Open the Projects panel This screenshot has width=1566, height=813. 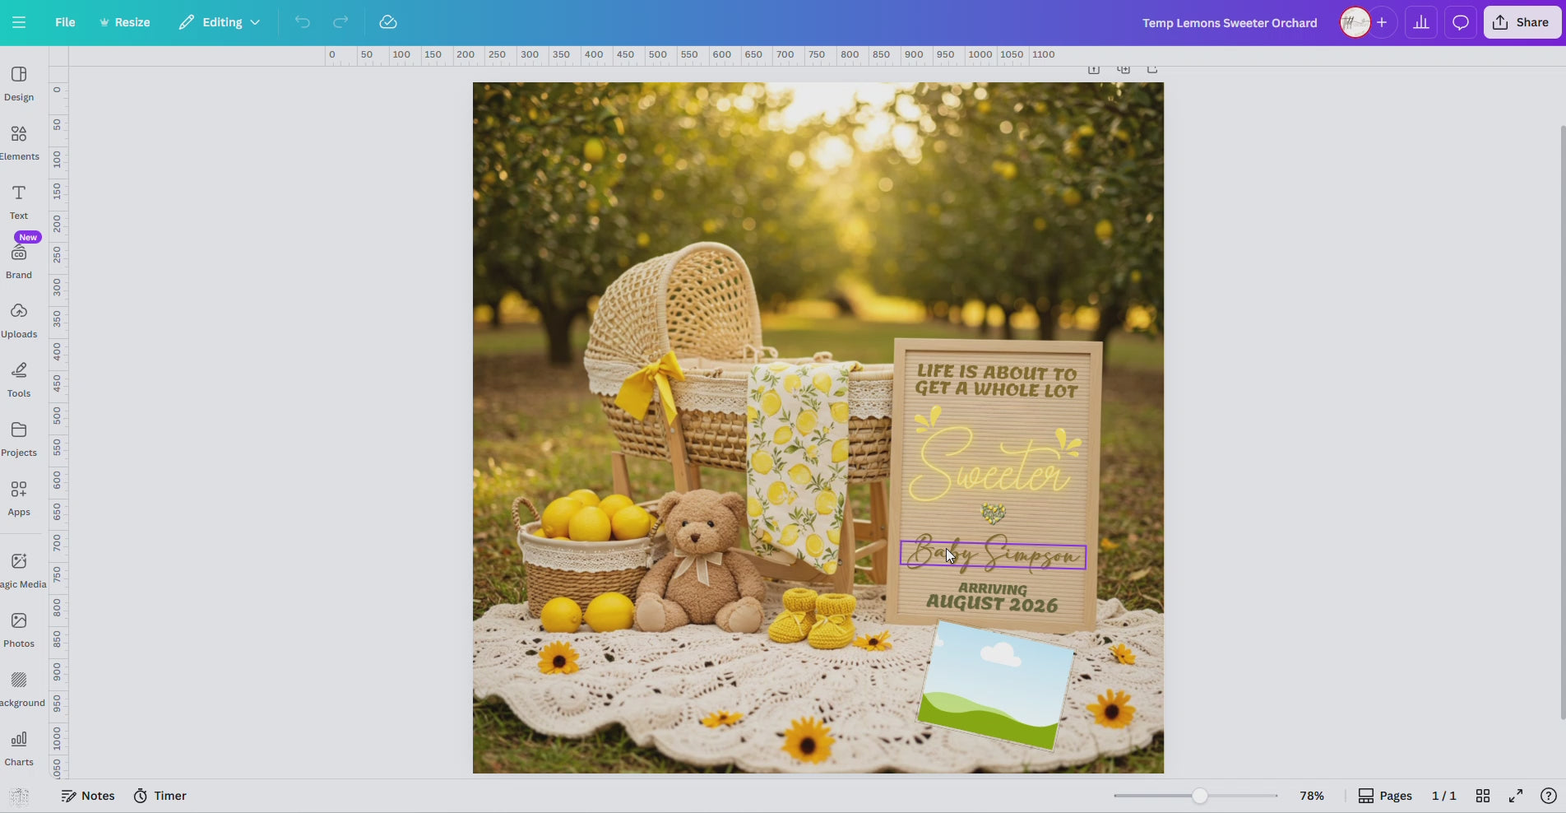point(19,438)
